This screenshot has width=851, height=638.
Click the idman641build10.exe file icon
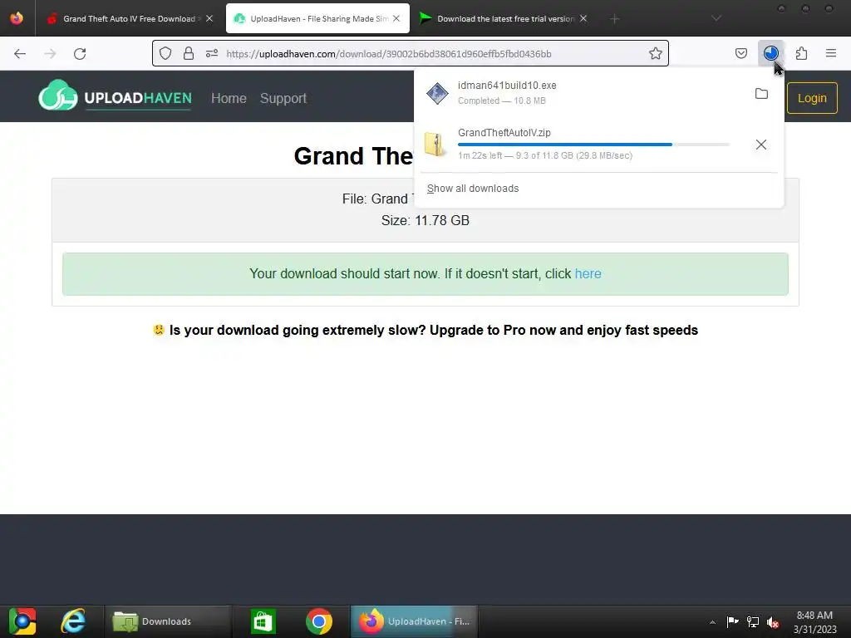[437, 93]
